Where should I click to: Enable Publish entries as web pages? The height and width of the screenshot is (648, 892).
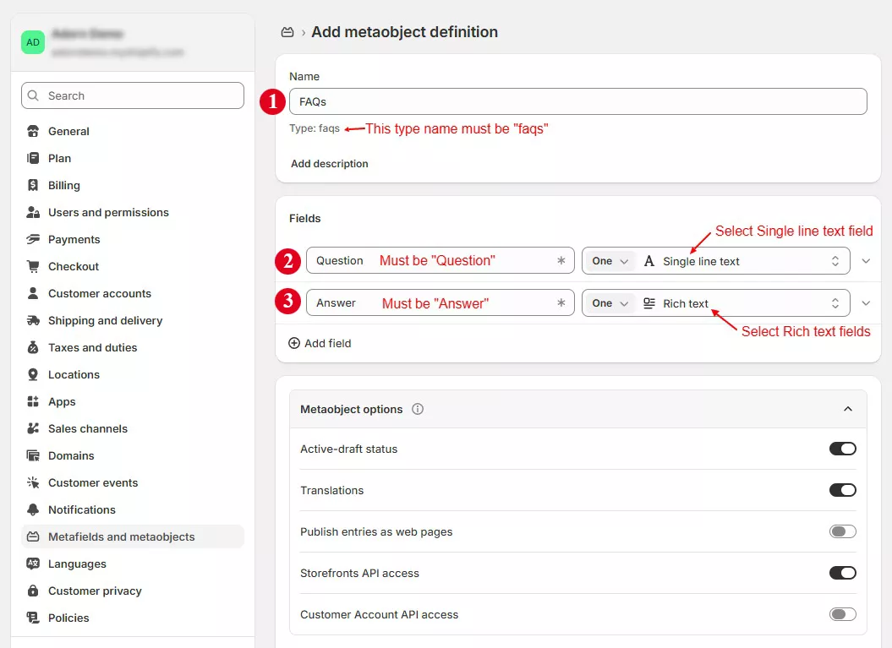[842, 531]
